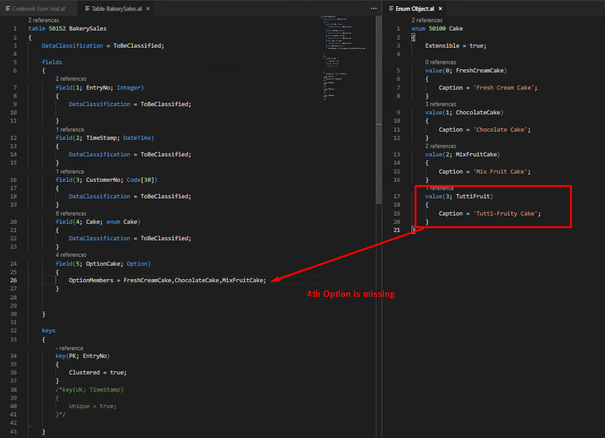Image resolution: width=605 pixels, height=438 pixels.
Task: Click line number 26 in BakerySales editor
Action: click(x=14, y=280)
